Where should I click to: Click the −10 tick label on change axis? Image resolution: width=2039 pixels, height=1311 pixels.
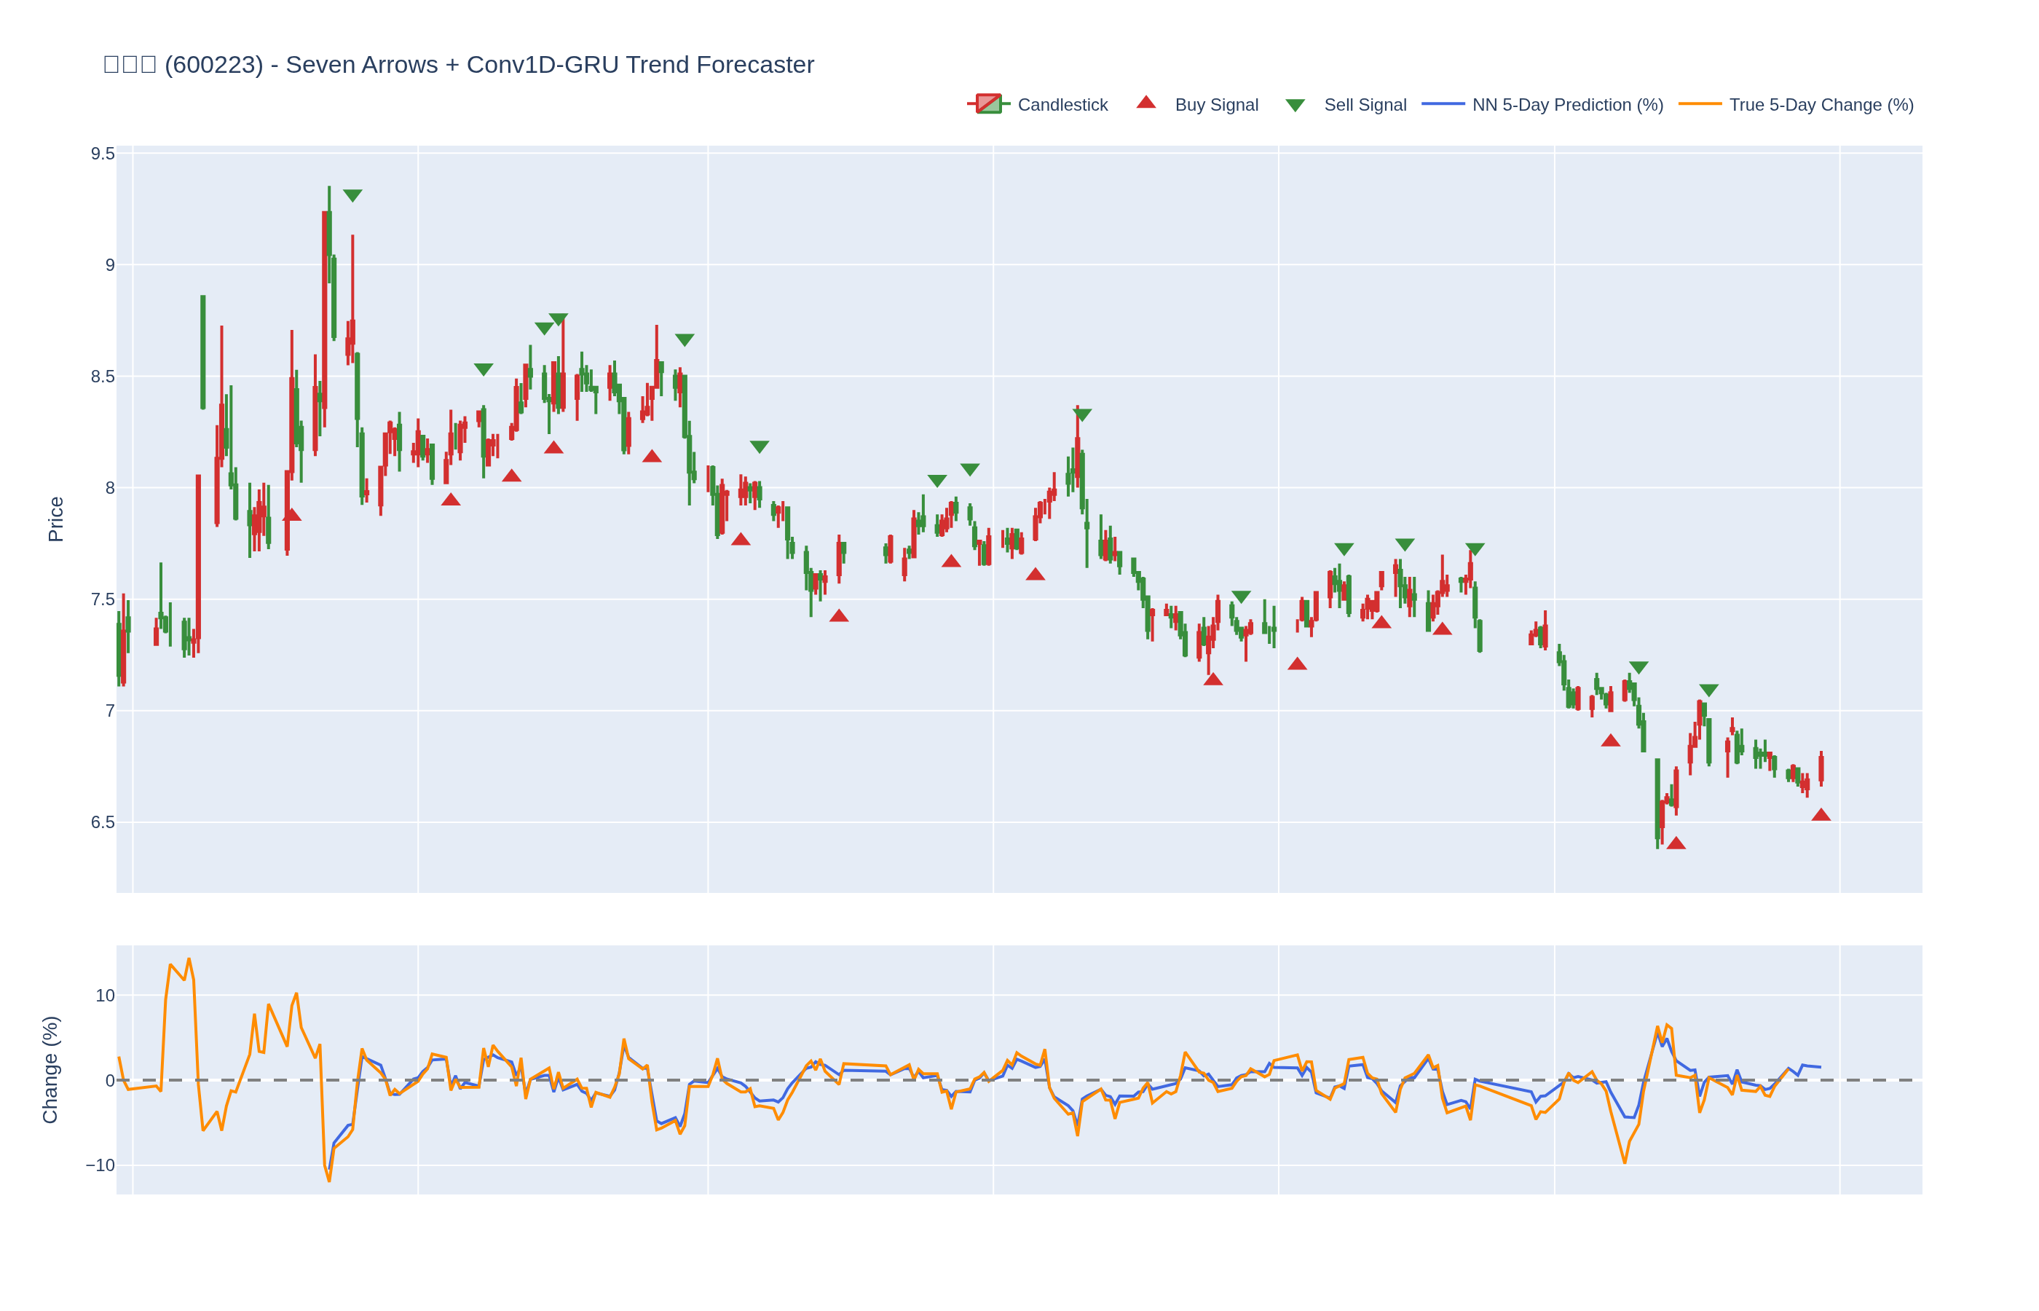pos(100,1165)
